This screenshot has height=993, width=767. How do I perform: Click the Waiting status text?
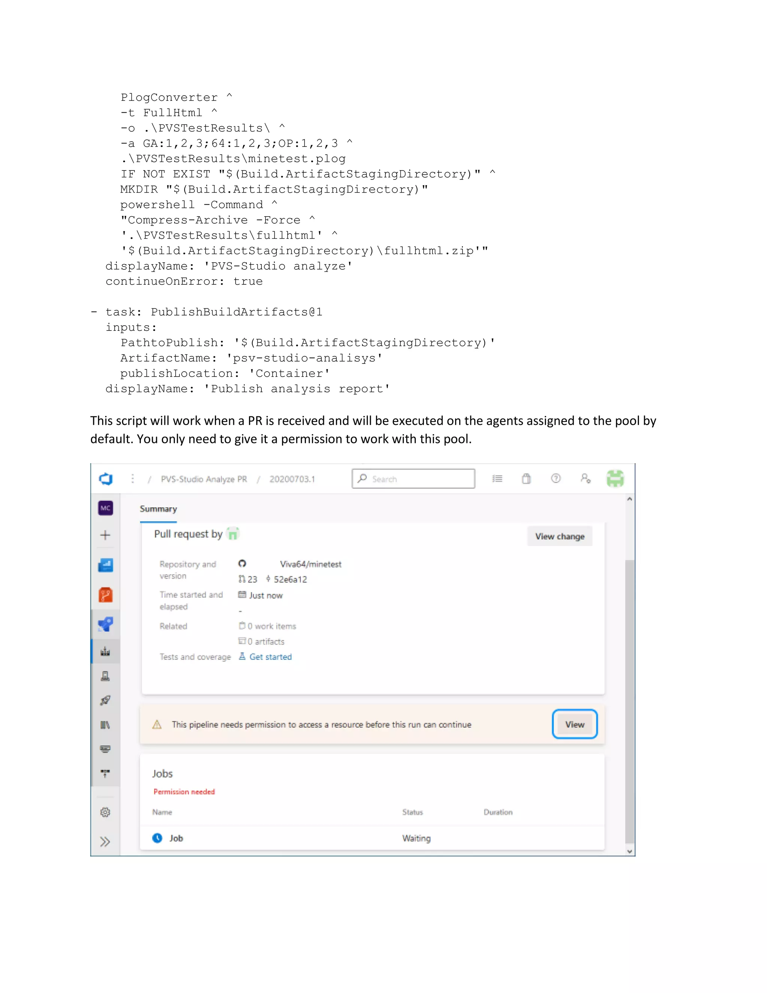point(416,838)
